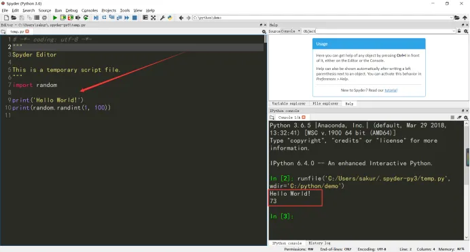Click the blue Stop debugging square
The width and height of the screenshot is (470, 252).
[x=134, y=18]
